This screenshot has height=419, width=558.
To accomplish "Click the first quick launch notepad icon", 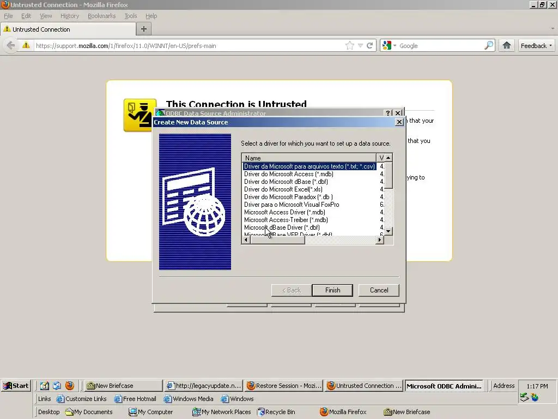I will coord(45,386).
